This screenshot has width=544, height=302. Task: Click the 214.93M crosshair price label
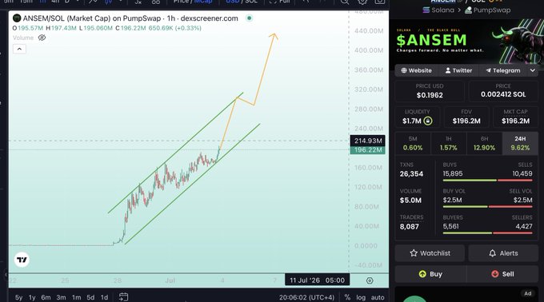click(368, 141)
